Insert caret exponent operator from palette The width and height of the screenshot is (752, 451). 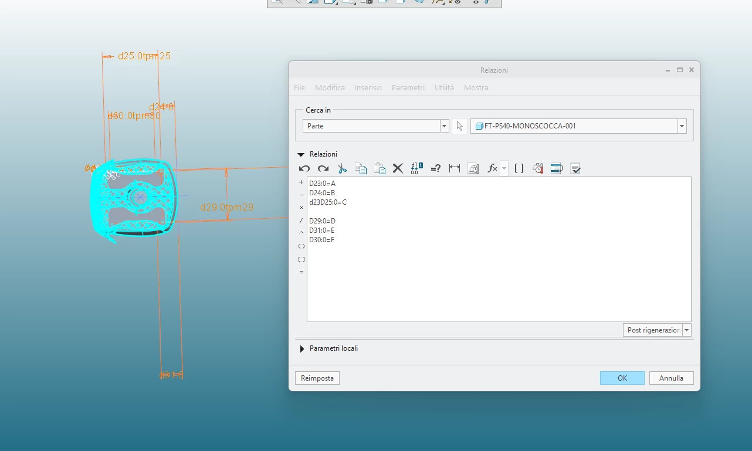tap(302, 233)
